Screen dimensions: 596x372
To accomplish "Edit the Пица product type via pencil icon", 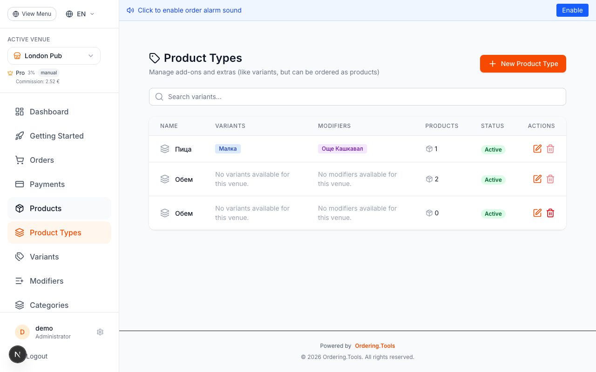I will coord(537,149).
